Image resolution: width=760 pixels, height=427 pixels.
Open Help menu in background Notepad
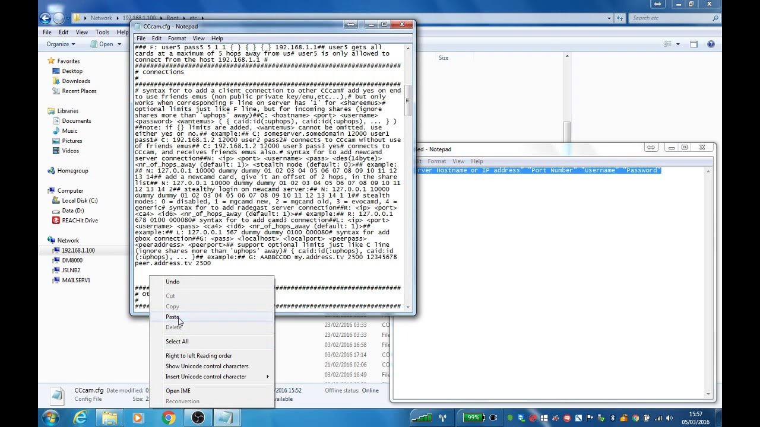477,161
